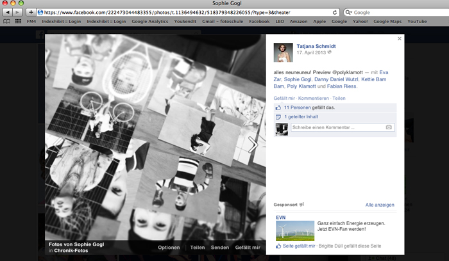Open tagged person Fabian Riess
The image size is (449, 261).
point(342,86)
